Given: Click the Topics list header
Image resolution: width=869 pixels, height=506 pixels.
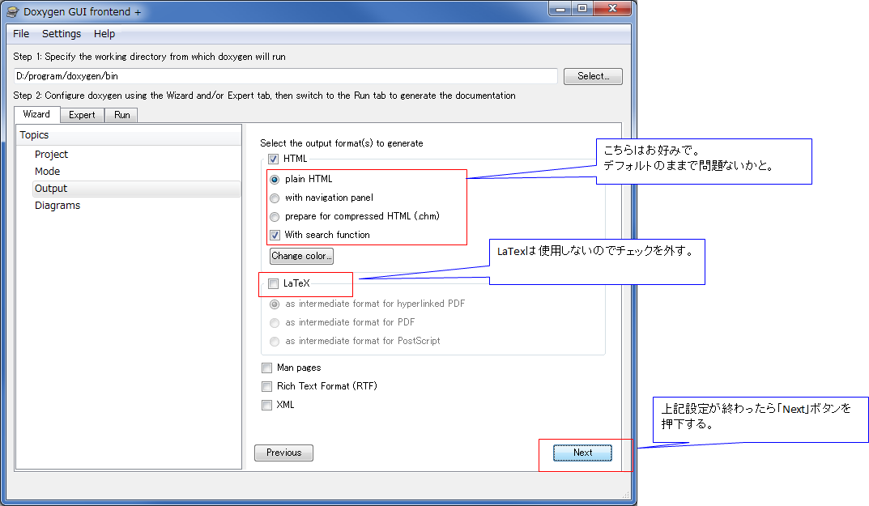Looking at the screenshot, I should pyautogui.click(x=129, y=135).
